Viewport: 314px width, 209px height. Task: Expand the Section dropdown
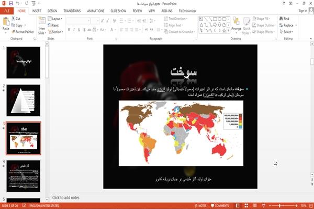[55, 32]
